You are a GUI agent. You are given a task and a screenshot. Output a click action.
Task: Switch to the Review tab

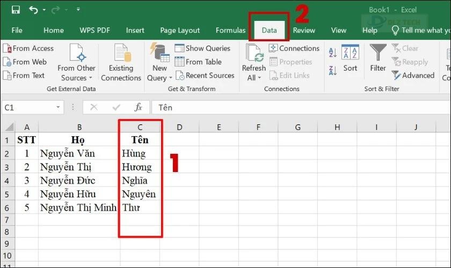coord(304,30)
